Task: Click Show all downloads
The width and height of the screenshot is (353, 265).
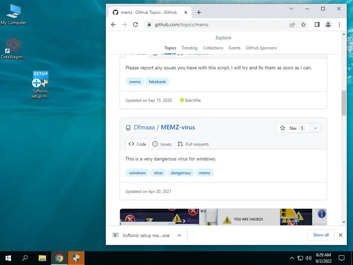Action: point(321,235)
